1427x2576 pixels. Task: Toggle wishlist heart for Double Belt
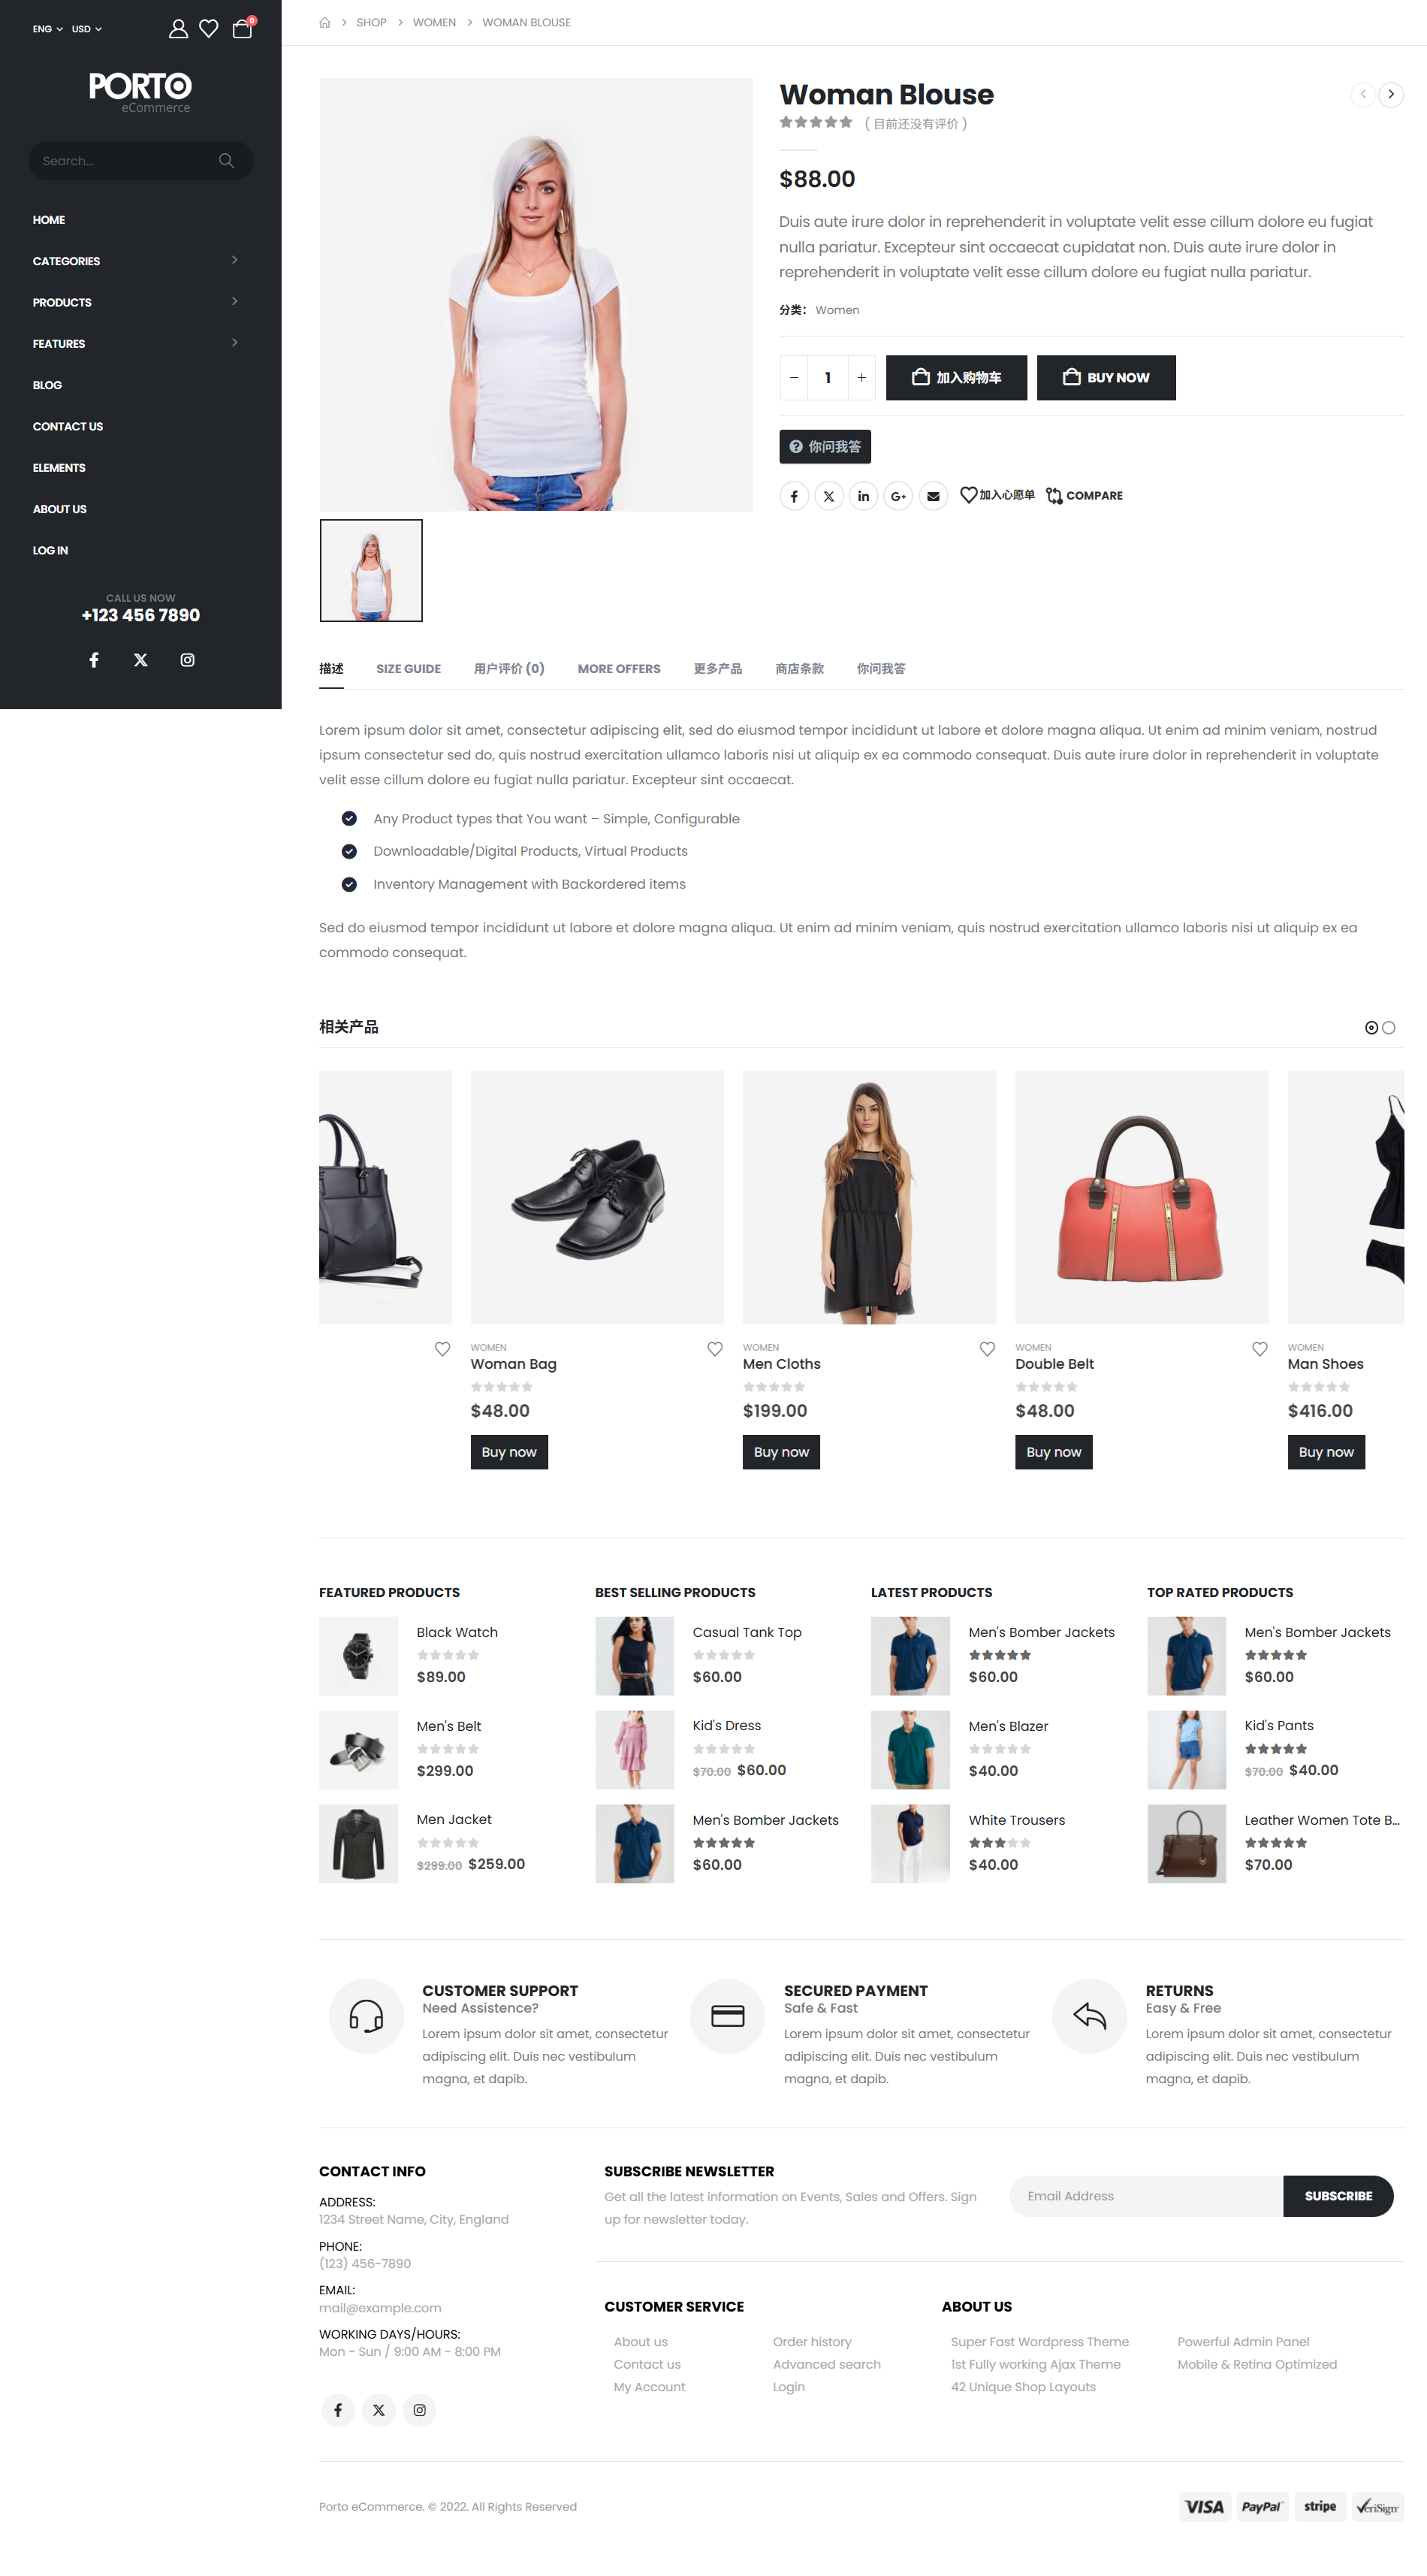[x=1259, y=1349]
